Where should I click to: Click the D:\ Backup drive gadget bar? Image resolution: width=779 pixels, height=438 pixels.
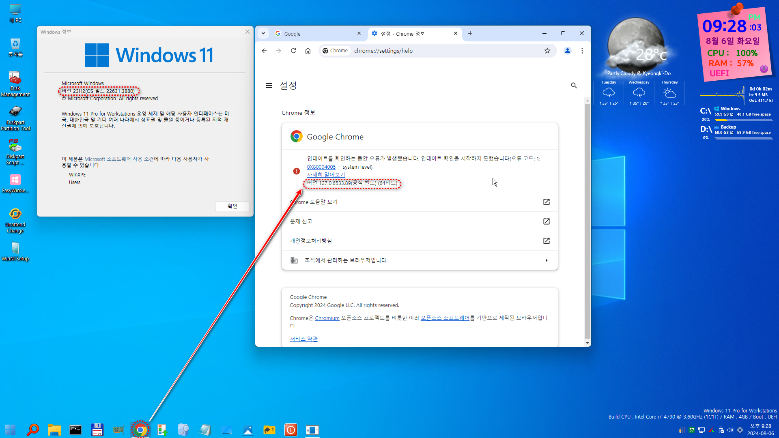click(x=743, y=138)
